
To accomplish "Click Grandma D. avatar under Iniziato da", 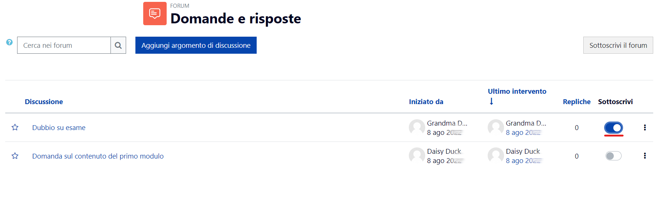I will click(417, 127).
